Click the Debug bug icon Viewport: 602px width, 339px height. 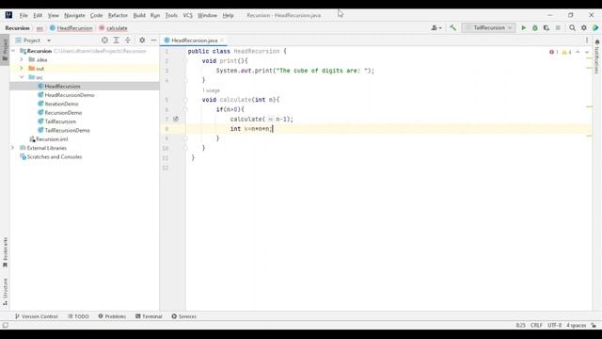tap(535, 27)
